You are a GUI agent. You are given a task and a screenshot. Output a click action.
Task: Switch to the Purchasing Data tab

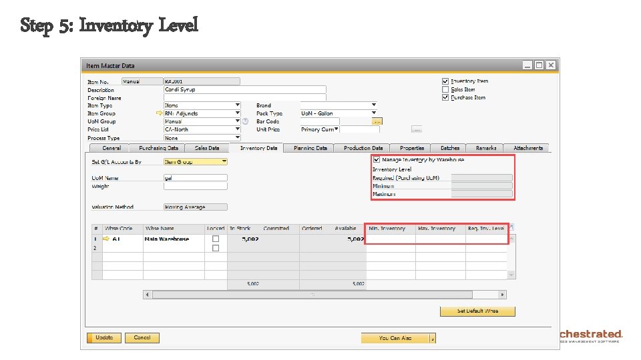(158, 148)
